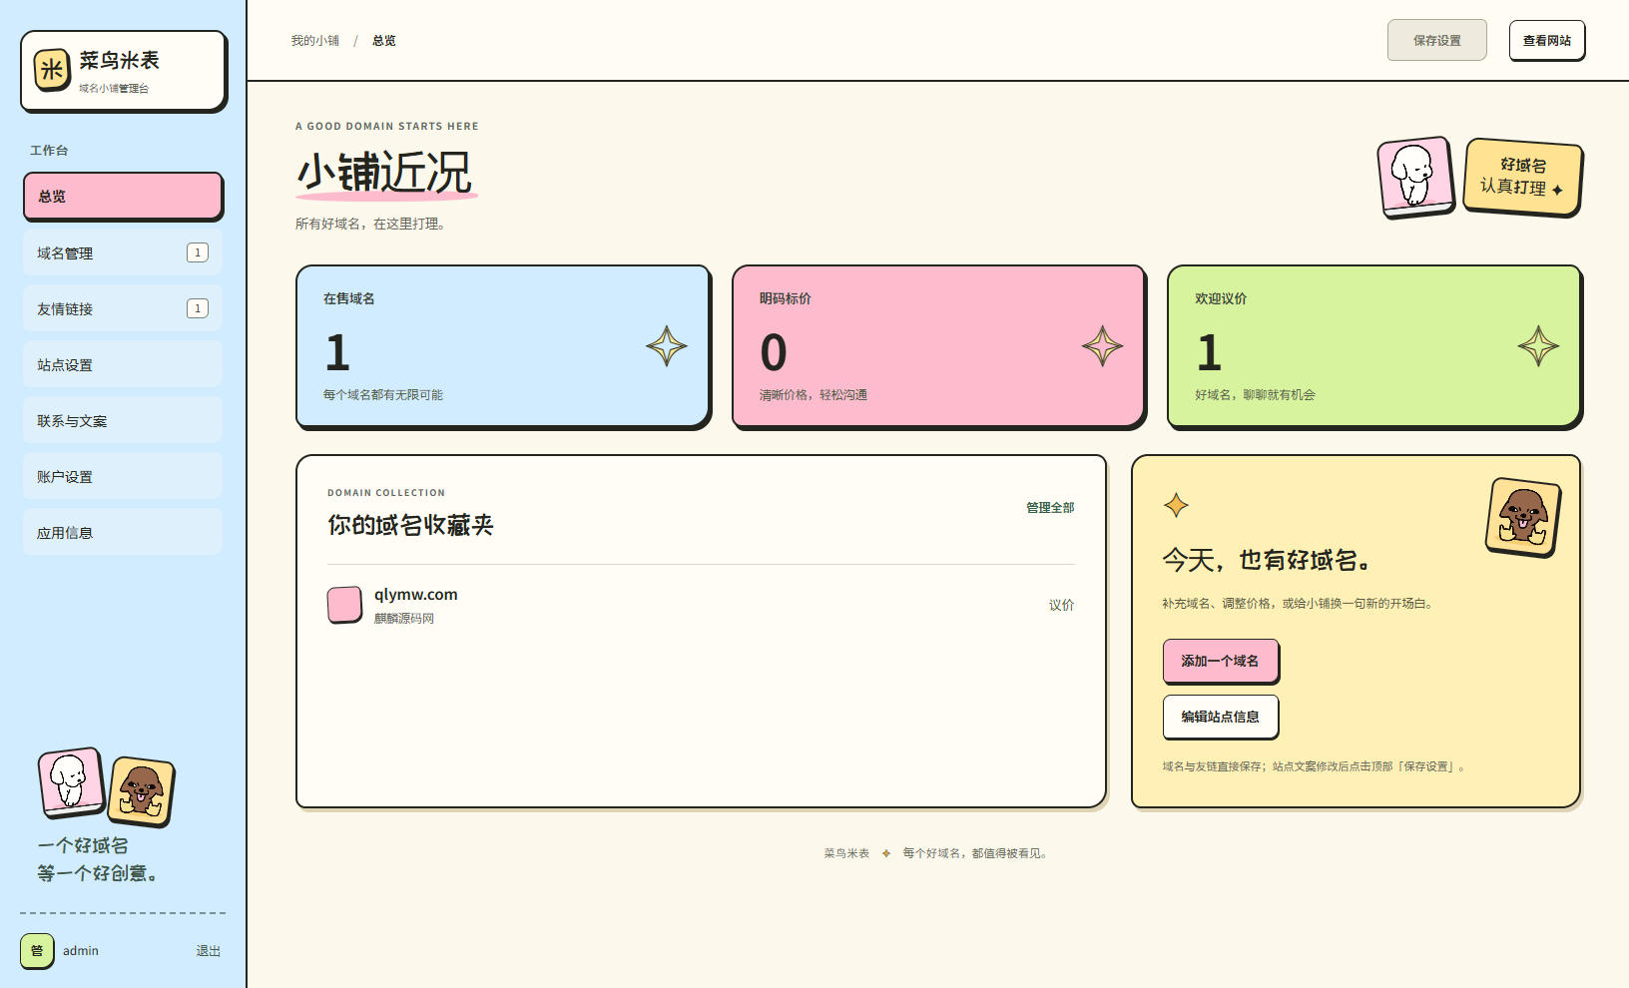Open 应用信息 in the sidebar
Screen dimensions: 1629x988
[123, 532]
